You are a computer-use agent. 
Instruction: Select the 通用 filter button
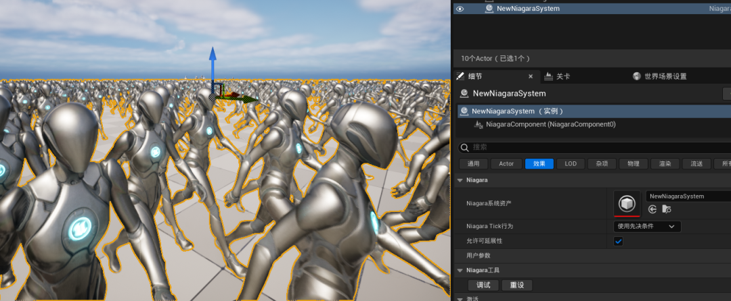(x=474, y=163)
